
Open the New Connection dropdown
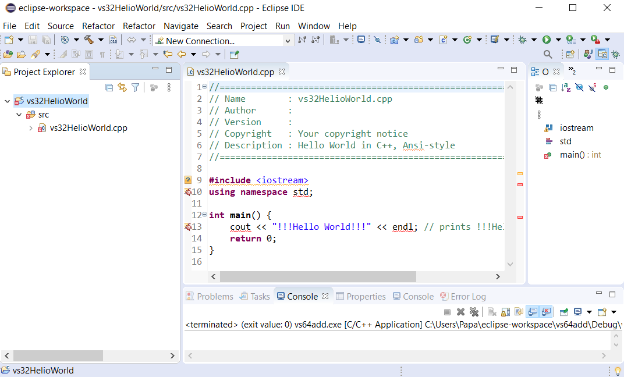288,41
